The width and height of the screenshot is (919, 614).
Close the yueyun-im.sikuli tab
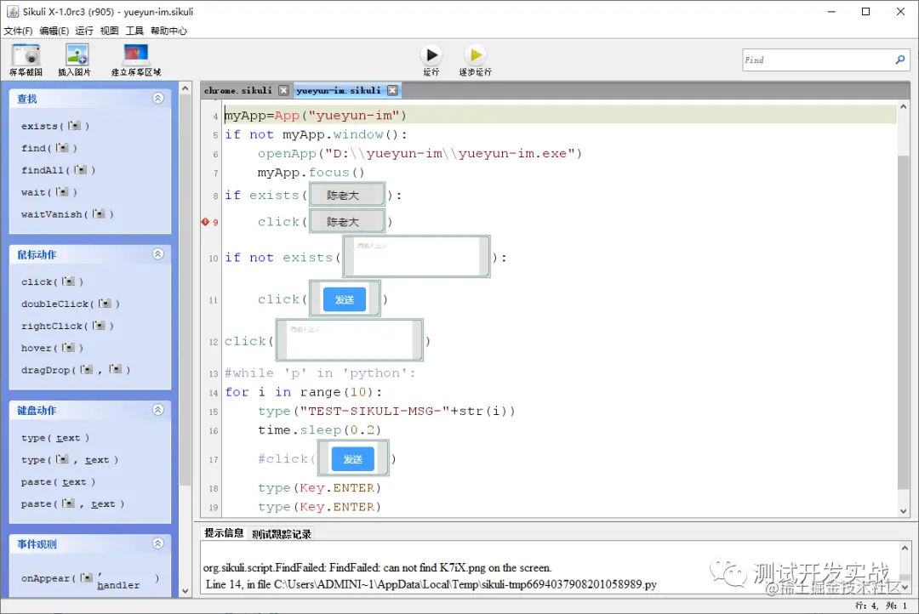392,90
